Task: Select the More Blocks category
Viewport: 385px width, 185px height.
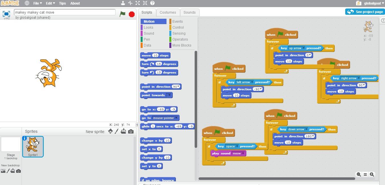Action: (x=182, y=45)
